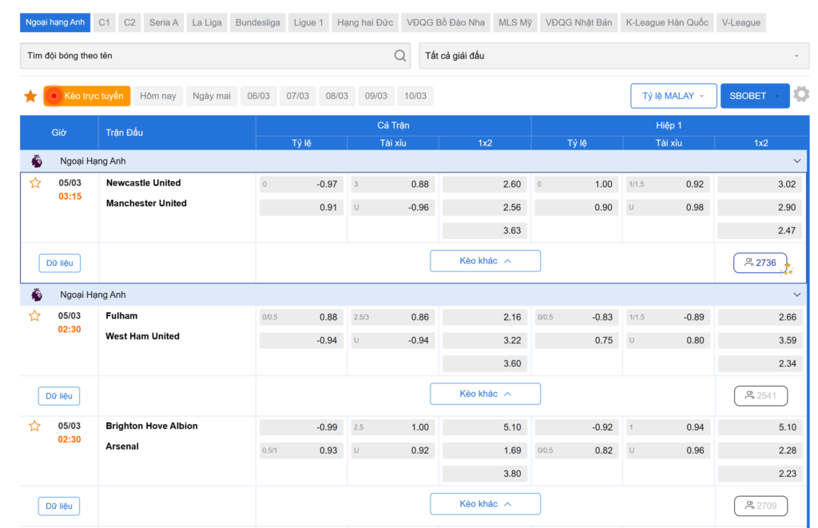The width and height of the screenshot is (818, 528).
Task: Select Brighton first-half 1x2 odds 5.10
Action: point(760,427)
